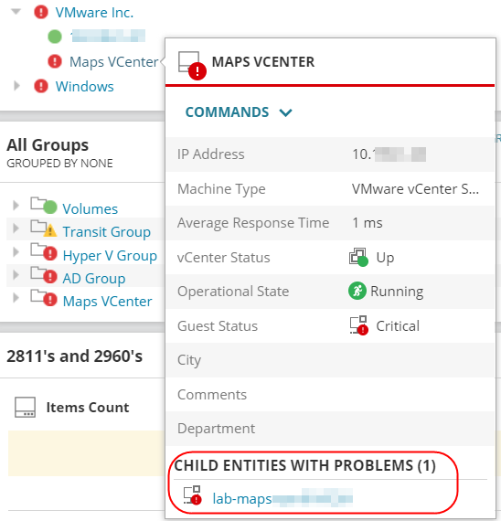Screen dimensions: 501x521
Task: Collapse the VMware Inc. tree node
Action: (x=16, y=12)
